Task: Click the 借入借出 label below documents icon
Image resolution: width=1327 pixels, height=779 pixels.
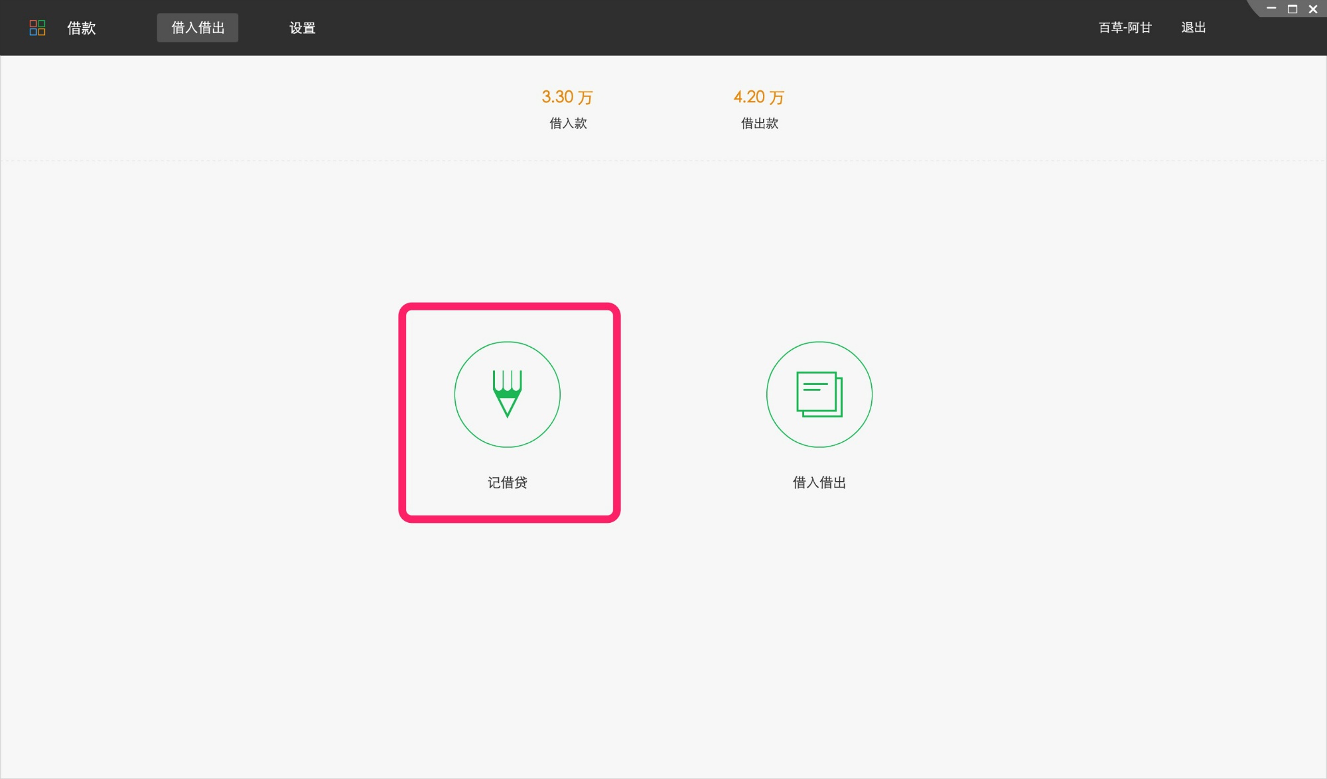Action: 819,482
